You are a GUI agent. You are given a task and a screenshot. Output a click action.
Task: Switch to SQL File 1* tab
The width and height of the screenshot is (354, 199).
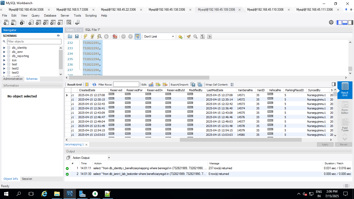coord(93,30)
